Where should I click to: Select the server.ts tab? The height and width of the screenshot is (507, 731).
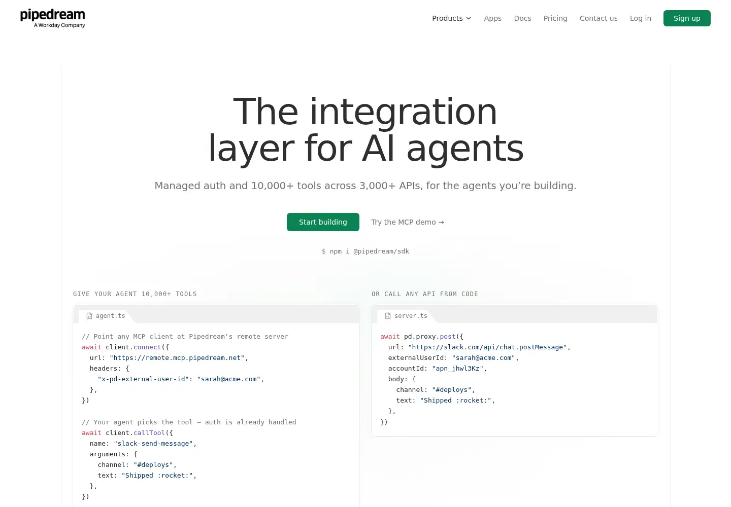coord(406,316)
